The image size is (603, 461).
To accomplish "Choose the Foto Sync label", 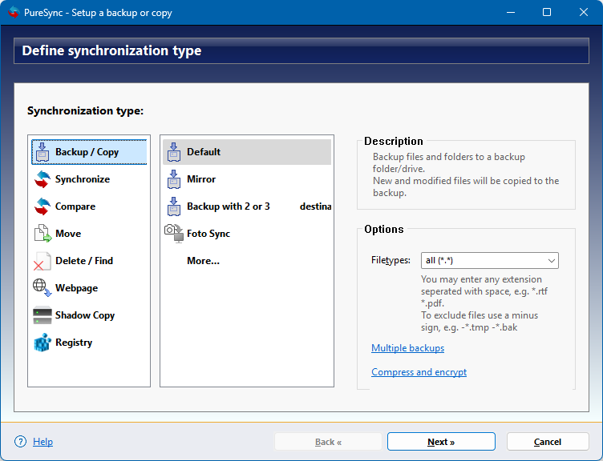I will coord(208,234).
